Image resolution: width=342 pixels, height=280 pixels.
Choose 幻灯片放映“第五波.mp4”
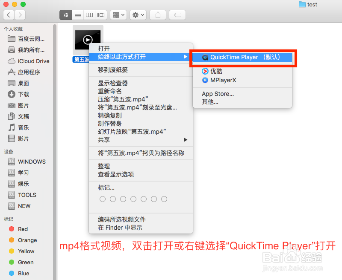[141, 132]
